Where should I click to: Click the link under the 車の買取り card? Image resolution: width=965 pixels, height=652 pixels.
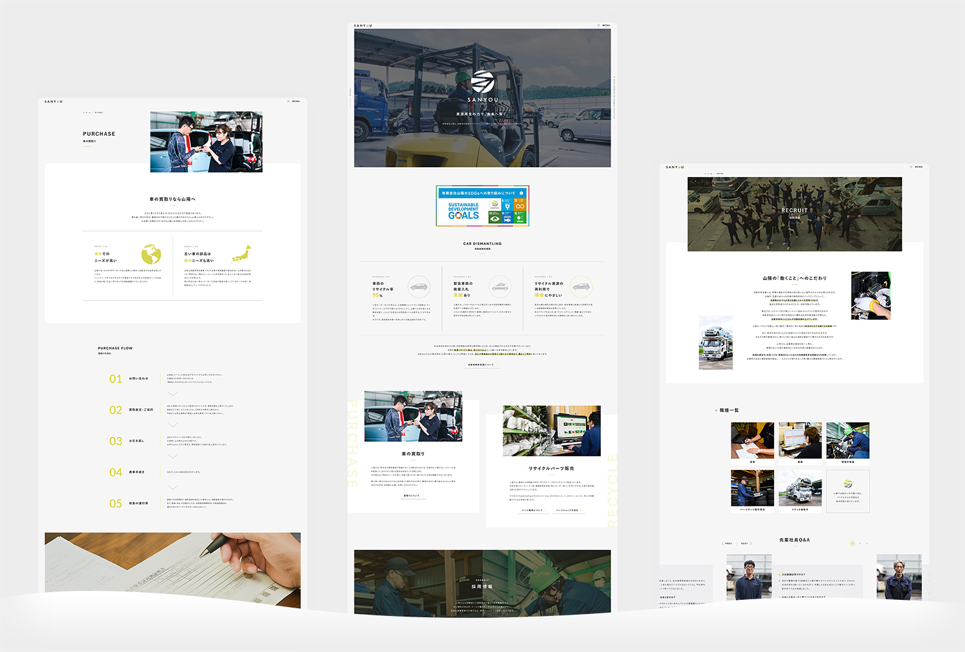412,496
